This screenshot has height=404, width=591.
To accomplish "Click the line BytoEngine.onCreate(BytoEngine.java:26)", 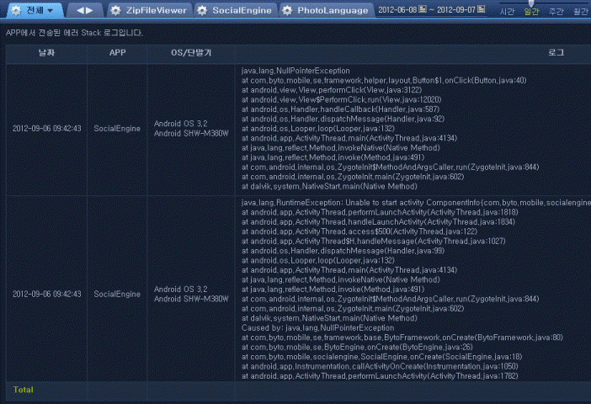I will [x=357, y=347].
